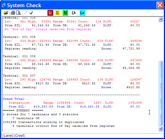
Task: Click the red Diff value 367463
Action: point(136,60)
